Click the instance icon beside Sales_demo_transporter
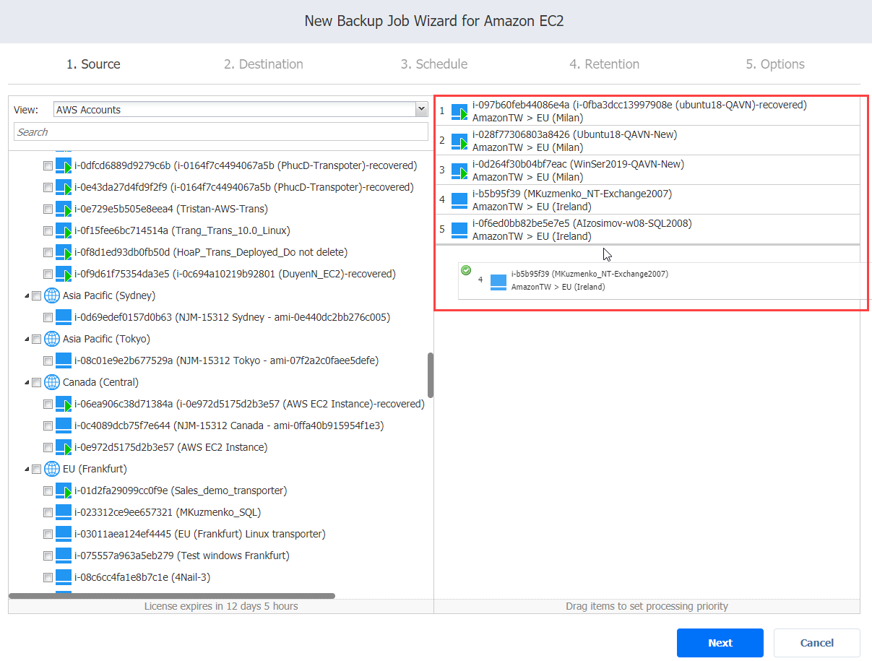 tap(64, 491)
